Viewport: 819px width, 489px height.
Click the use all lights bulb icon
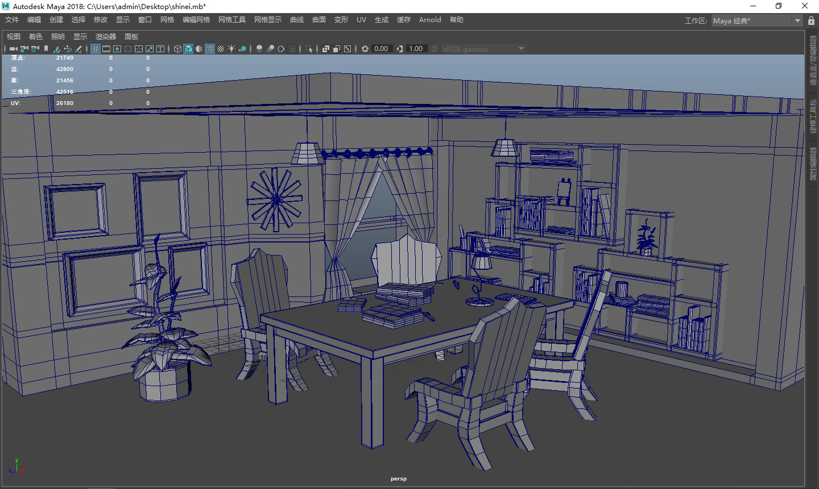click(x=231, y=49)
